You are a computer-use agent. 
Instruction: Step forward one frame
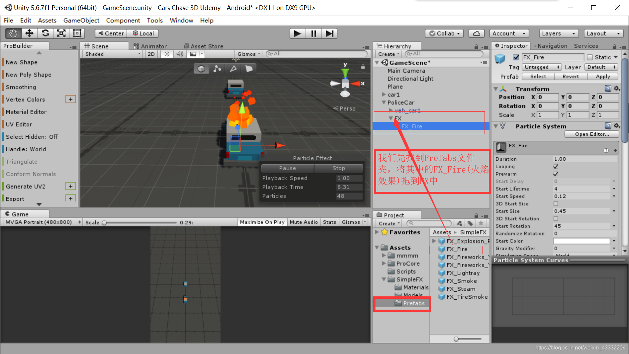pyautogui.click(x=329, y=33)
